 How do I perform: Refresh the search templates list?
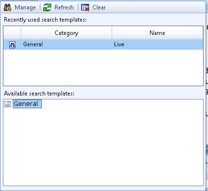(64, 7)
